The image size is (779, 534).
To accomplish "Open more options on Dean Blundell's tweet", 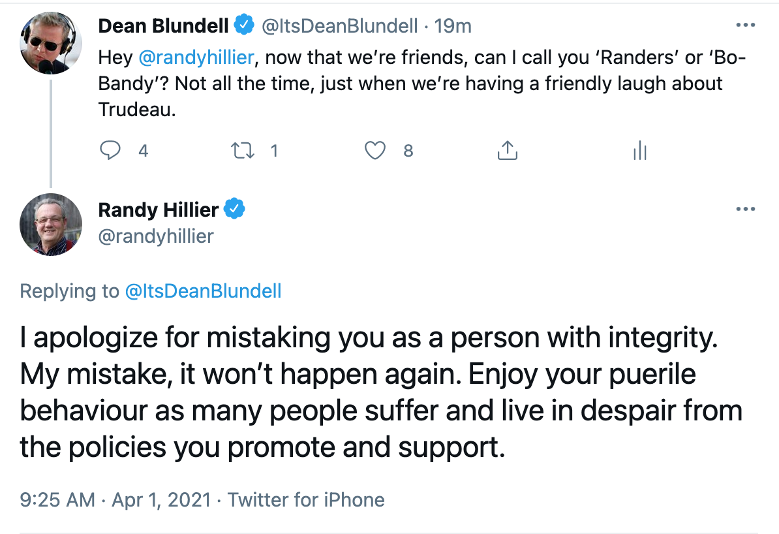I will tap(746, 25).
